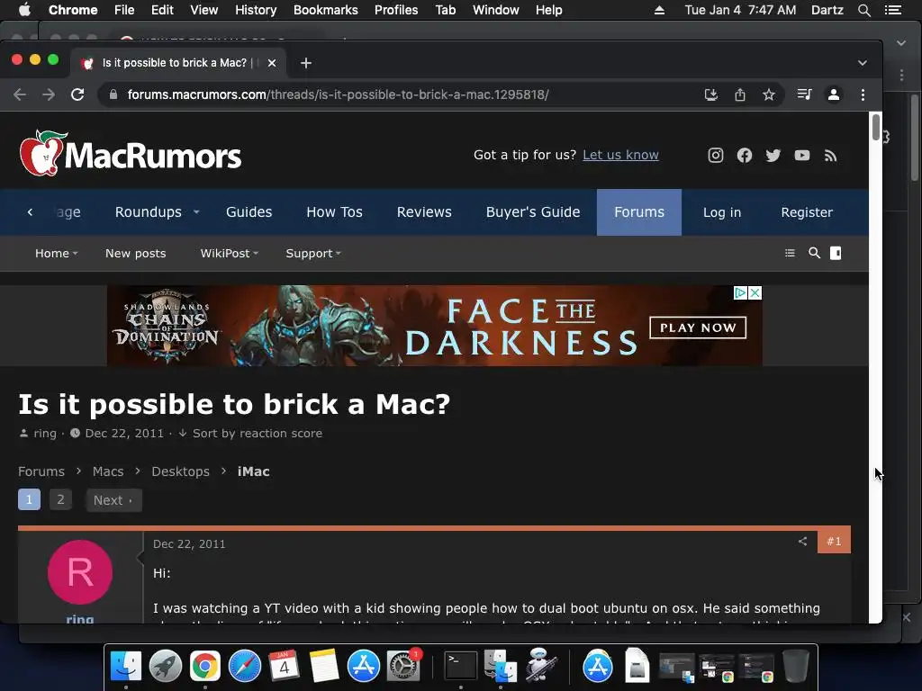
Task: Open the Guides nav item
Action: pyautogui.click(x=249, y=212)
